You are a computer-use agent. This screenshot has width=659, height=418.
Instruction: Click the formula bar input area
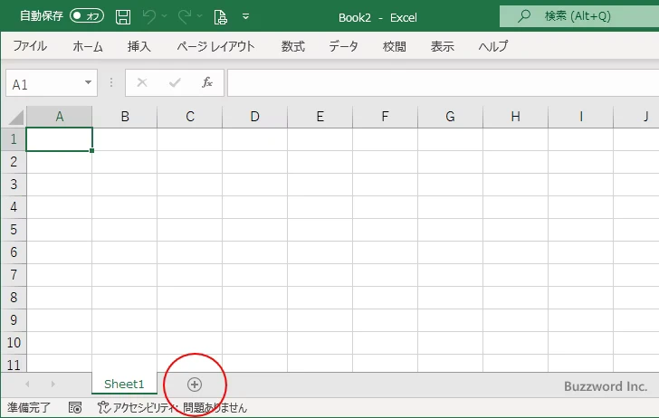click(x=442, y=83)
